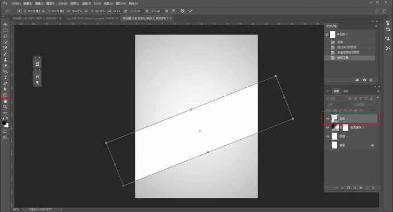Click the fx layer style icon
The width and height of the screenshot is (393, 212).
pos(342,188)
